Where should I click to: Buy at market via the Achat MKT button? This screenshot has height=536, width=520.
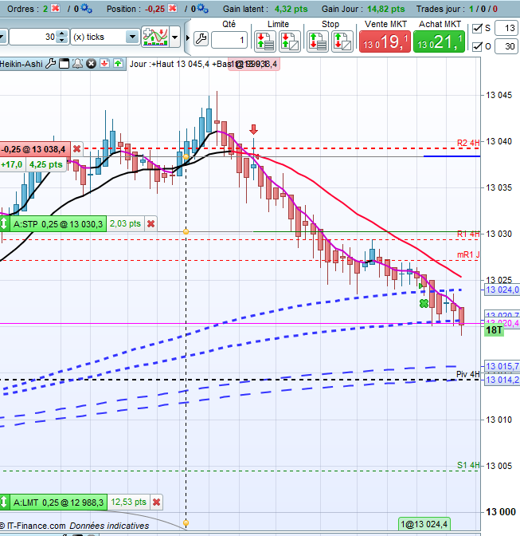click(439, 41)
